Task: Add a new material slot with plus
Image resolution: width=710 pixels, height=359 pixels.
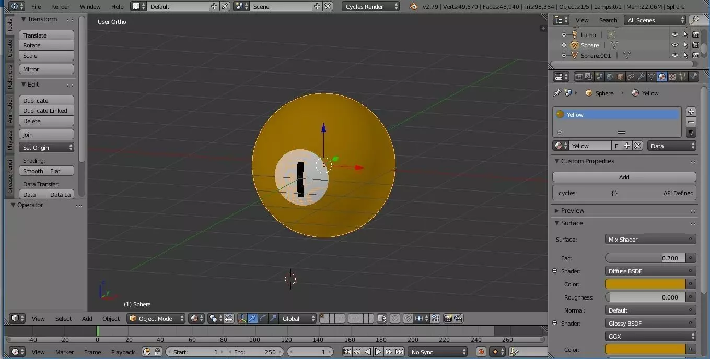Action: (x=691, y=112)
